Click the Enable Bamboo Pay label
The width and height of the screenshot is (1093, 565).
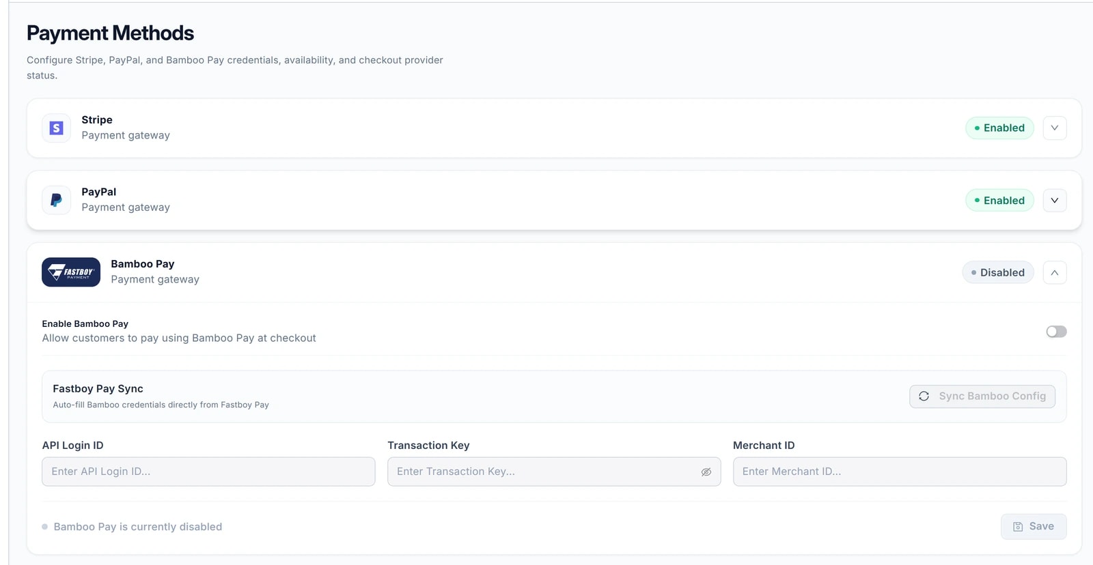85,324
